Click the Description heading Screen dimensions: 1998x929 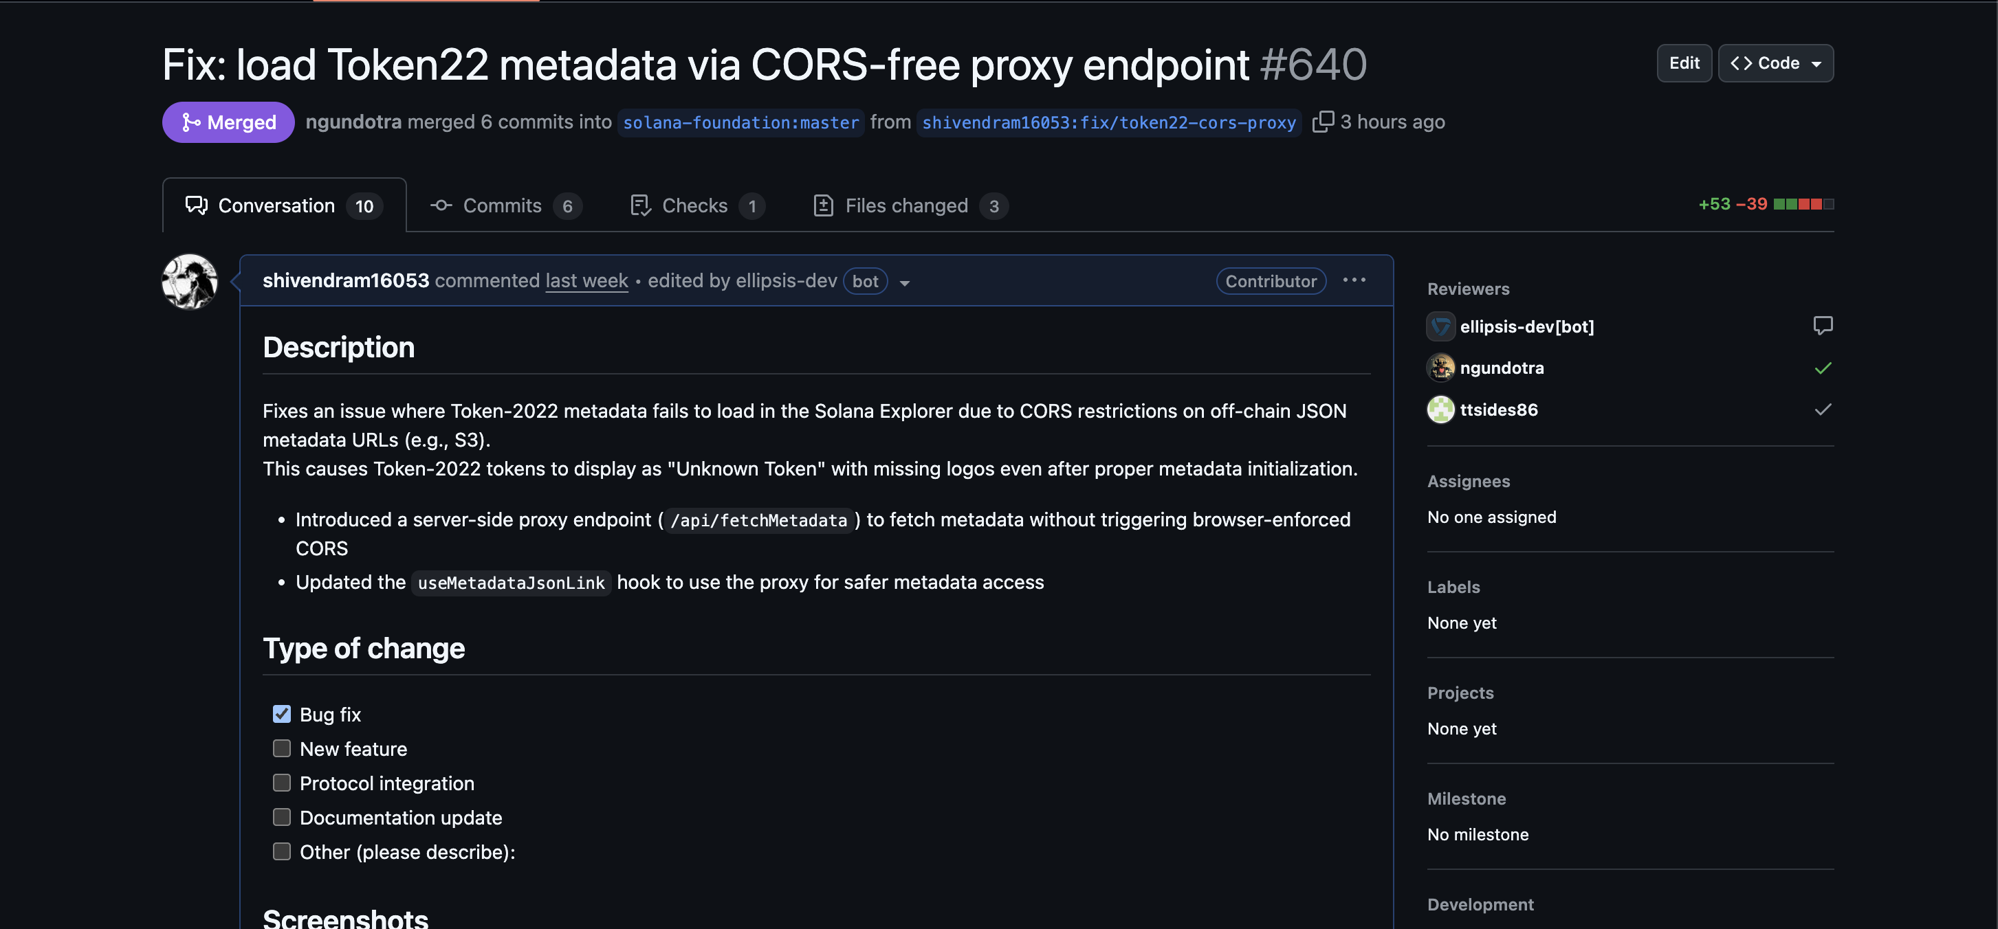tap(338, 348)
